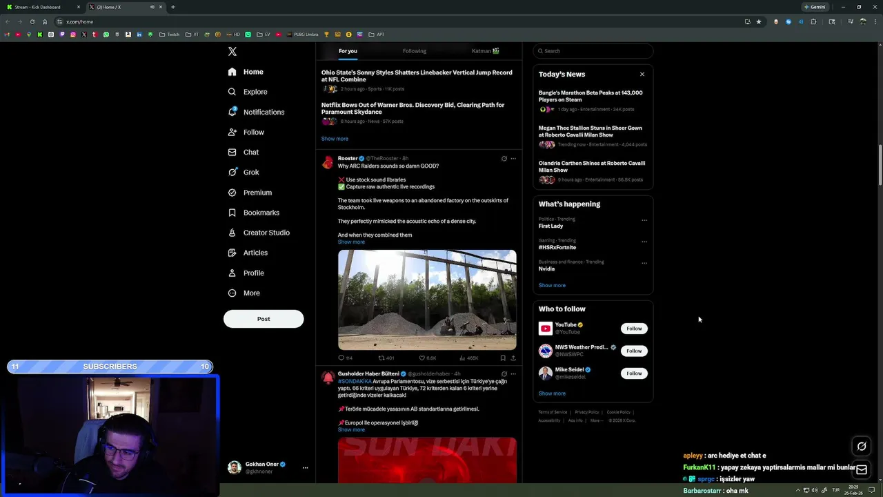
Task: Open the Twitch bookmarks folder
Action: click(x=169, y=35)
